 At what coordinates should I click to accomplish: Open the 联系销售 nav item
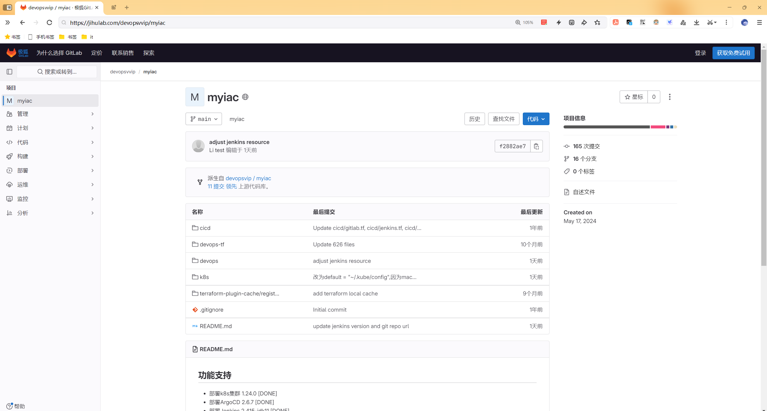[x=123, y=53]
